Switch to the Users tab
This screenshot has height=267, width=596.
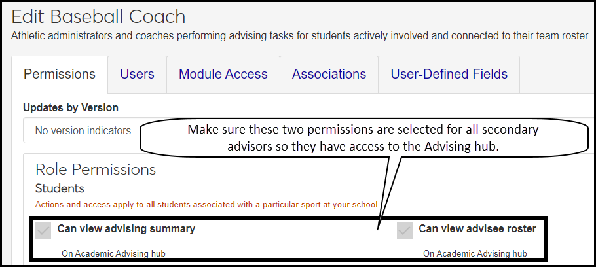pos(137,75)
